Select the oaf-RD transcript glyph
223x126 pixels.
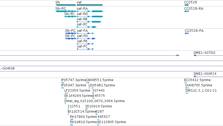pyautogui.click(x=90, y=17)
